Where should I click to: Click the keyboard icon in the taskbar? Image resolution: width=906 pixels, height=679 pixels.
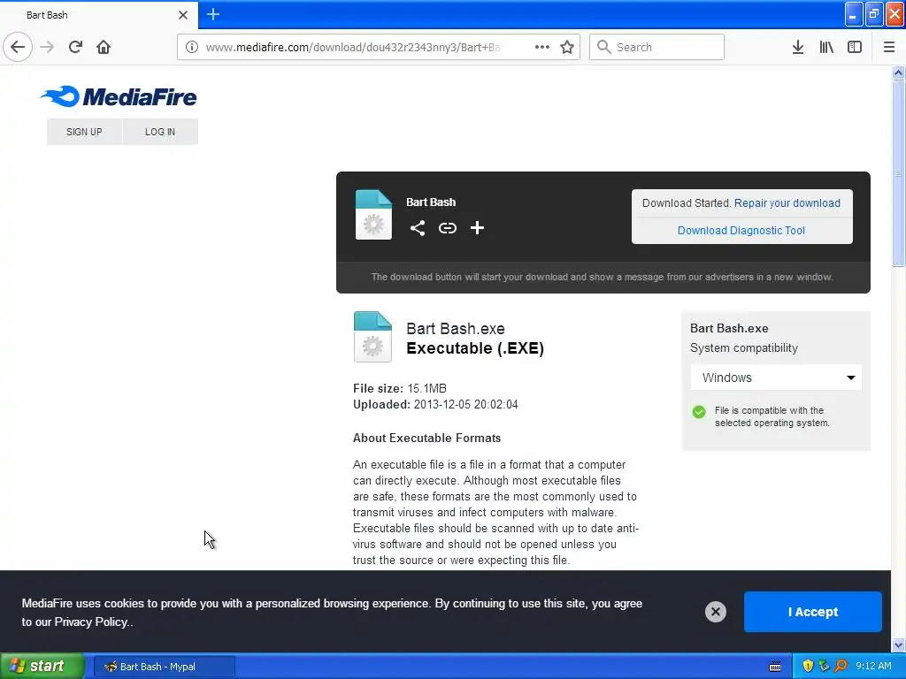tap(775, 667)
